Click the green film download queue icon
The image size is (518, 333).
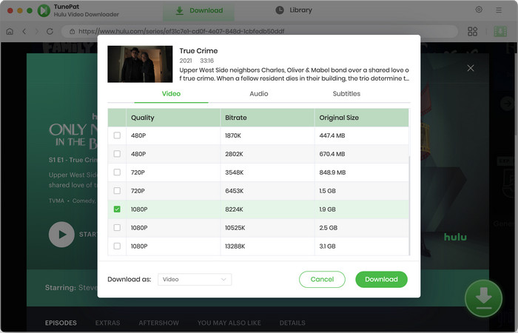point(500,31)
